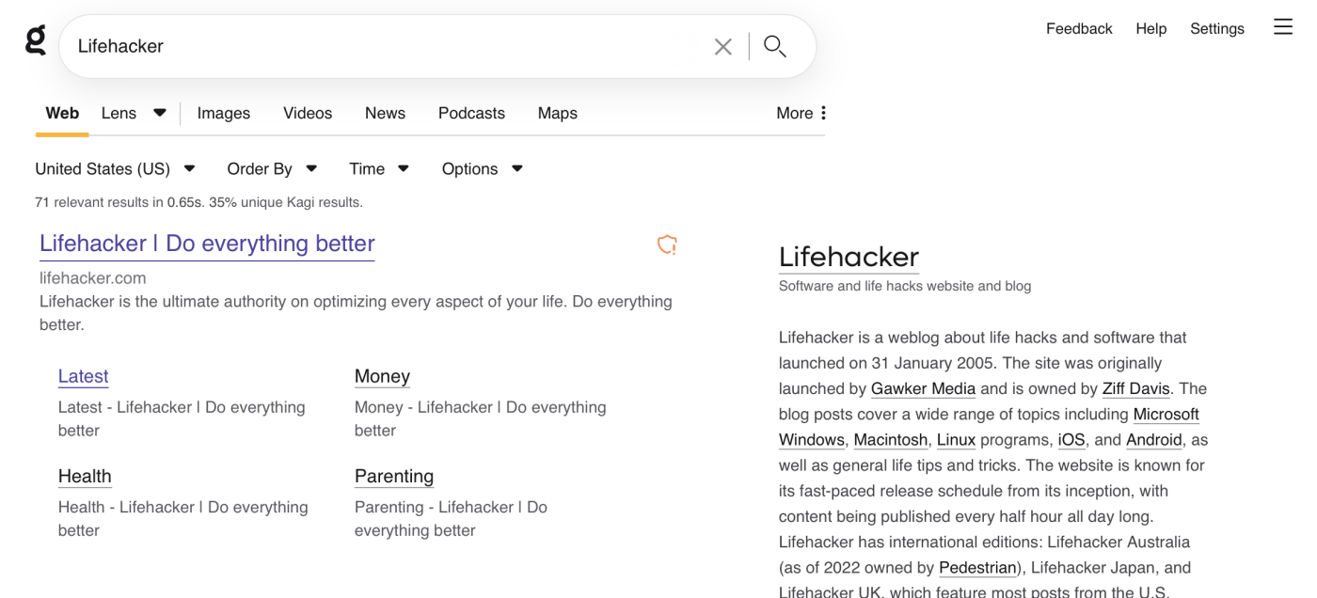Click the Ziff Davis link

[1135, 388]
